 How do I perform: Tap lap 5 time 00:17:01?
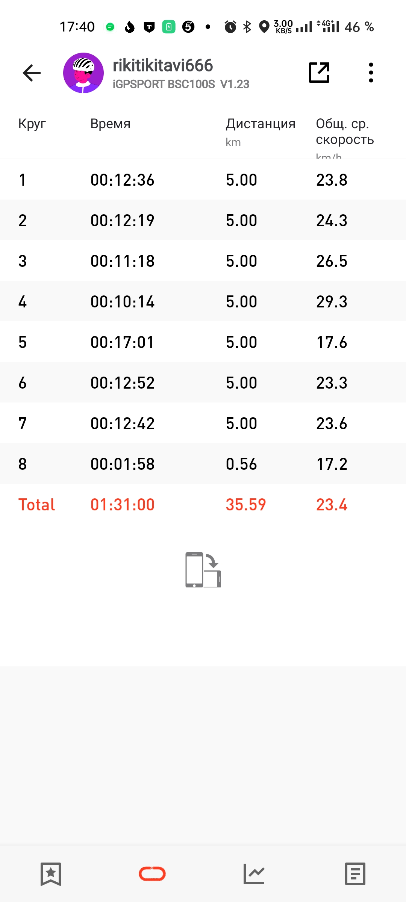point(123,342)
